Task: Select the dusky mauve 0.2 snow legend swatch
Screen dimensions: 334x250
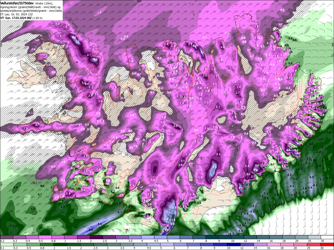Action: [x=7, y=237]
